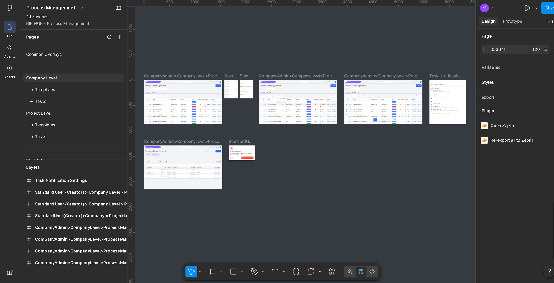
Task: Open shape tools dropdown arrow
Action: point(242,272)
